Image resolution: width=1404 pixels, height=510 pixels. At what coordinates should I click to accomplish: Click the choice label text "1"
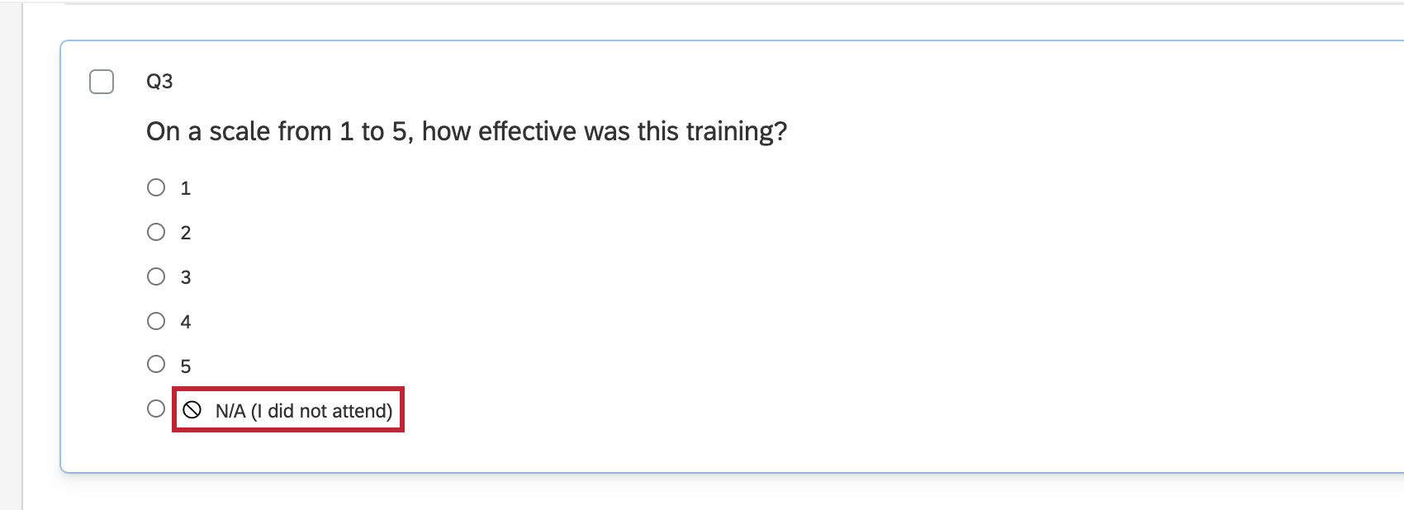coord(186,189)
